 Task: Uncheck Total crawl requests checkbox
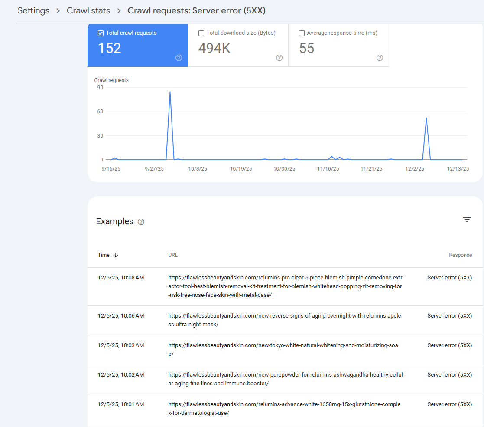101,33
